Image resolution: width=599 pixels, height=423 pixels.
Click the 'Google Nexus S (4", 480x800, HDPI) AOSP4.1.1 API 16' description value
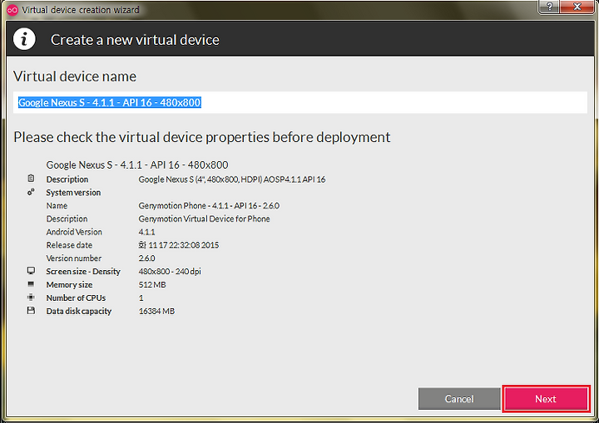pos(232,180)
